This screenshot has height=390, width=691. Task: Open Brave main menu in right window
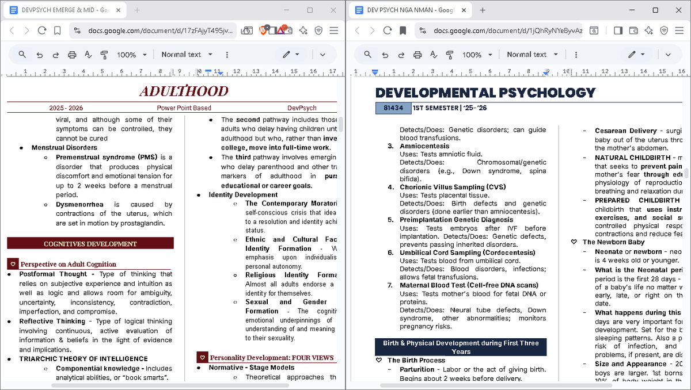[679, 30]
